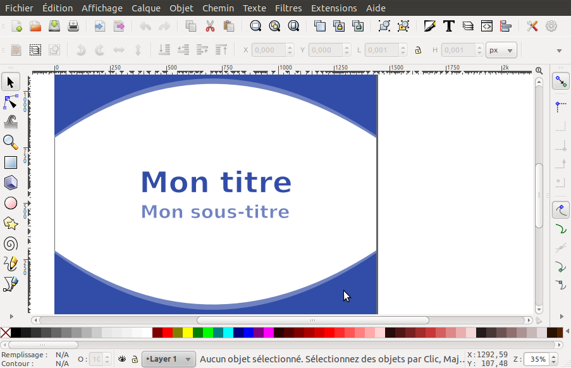Select the Rectangle tool
This screenshot has width=571, height=368.
(9, 163)
